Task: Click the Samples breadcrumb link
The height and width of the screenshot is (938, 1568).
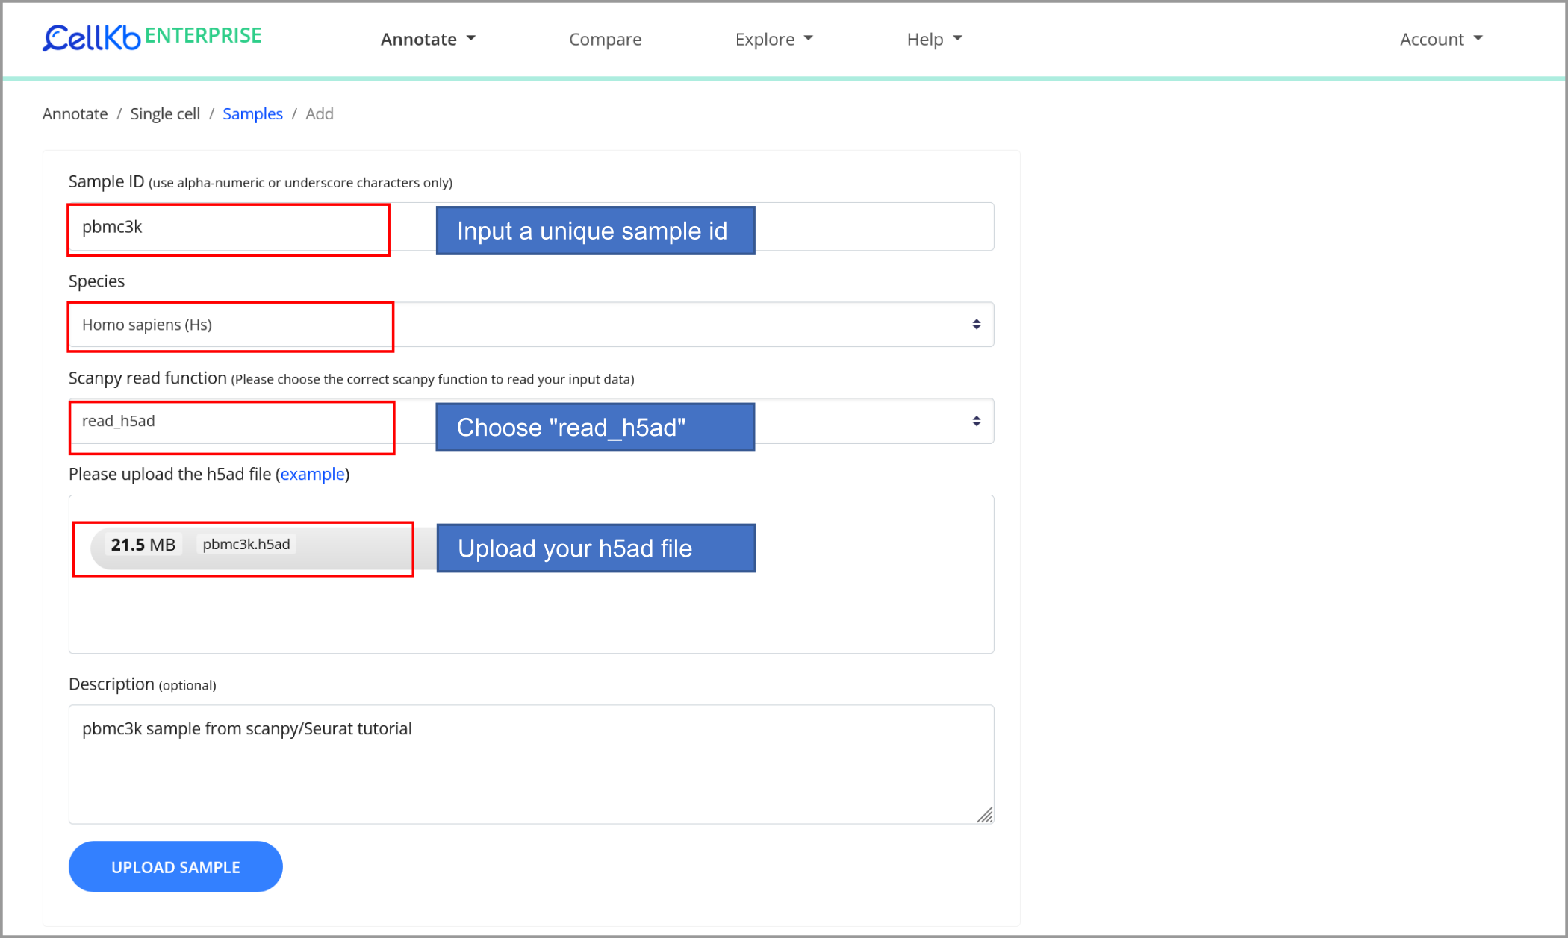Action: tap(252, 113)
